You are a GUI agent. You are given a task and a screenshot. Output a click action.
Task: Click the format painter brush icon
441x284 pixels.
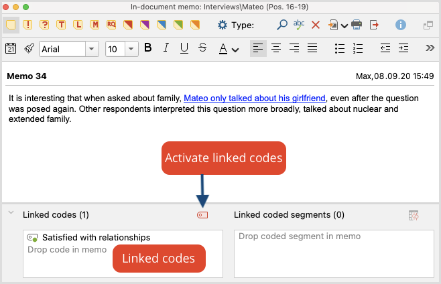tap(29, 48)
